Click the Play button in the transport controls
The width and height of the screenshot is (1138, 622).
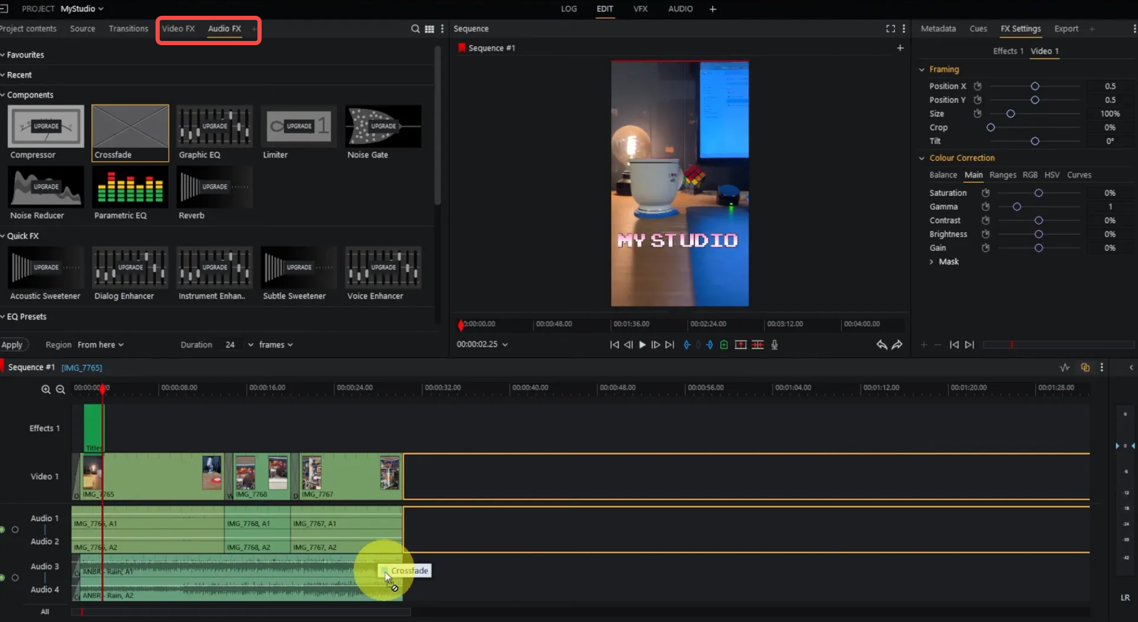[642, 345]
